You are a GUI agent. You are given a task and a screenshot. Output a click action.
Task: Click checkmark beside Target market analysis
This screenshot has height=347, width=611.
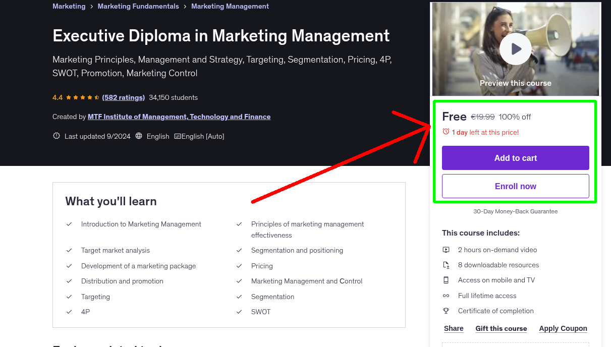coord(69,250)
